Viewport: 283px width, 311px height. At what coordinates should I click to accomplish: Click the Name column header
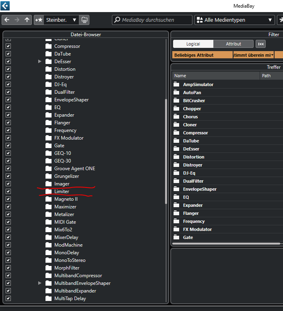215,76
